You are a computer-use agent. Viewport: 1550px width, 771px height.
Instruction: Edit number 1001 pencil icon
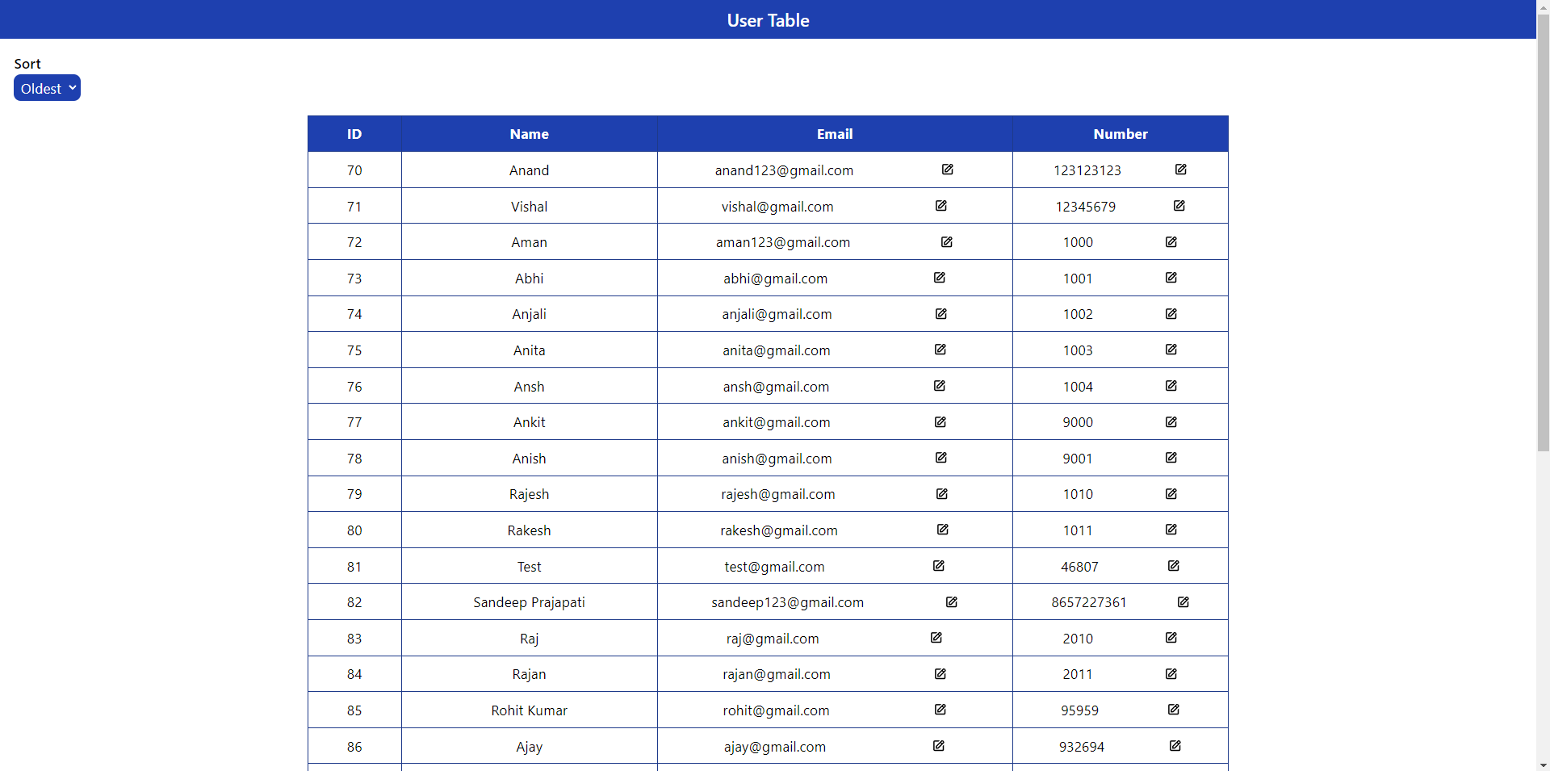click(1171, 278)
